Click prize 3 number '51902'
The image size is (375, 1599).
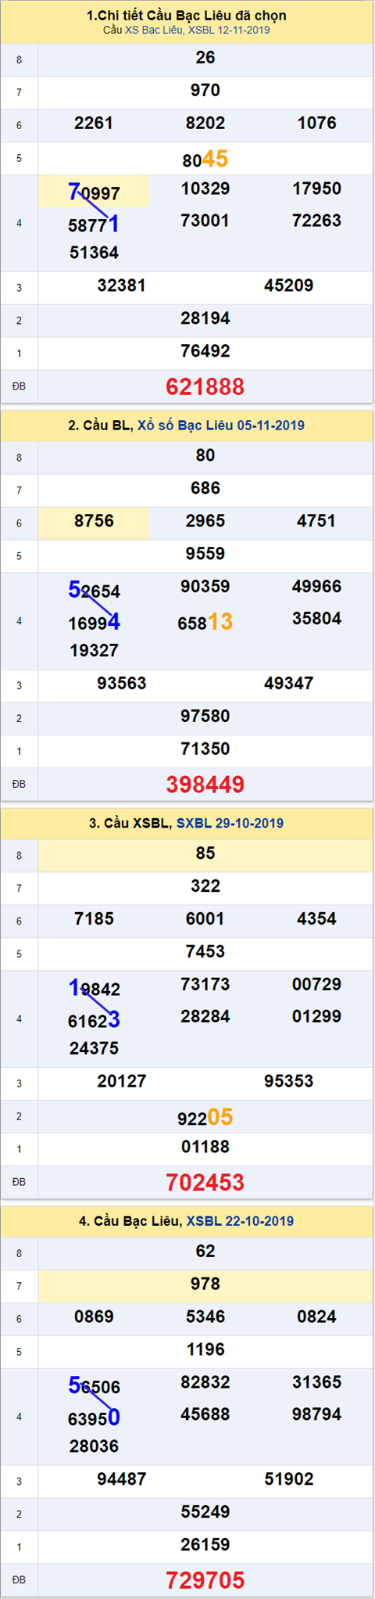pos(289,1479)
